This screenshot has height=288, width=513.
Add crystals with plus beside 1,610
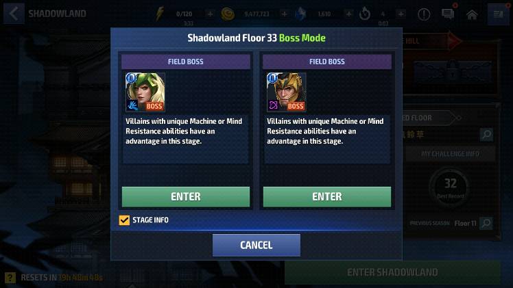point(348,14)
